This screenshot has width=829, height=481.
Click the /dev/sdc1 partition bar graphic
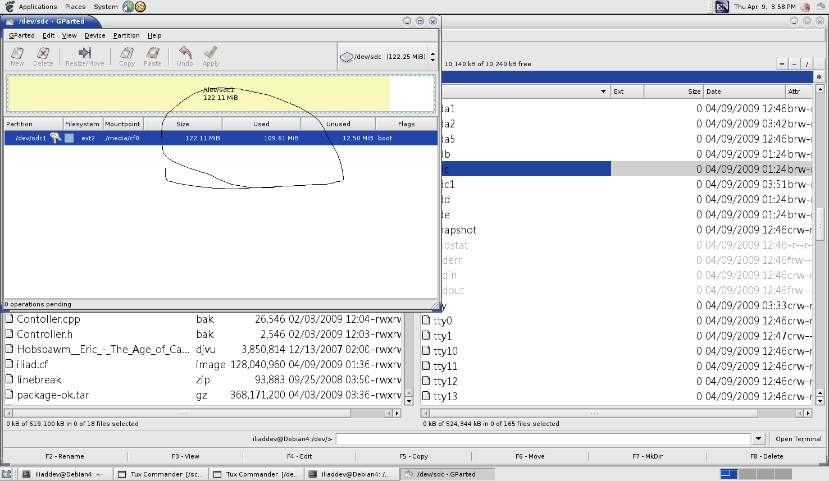(x=221, y=94)
